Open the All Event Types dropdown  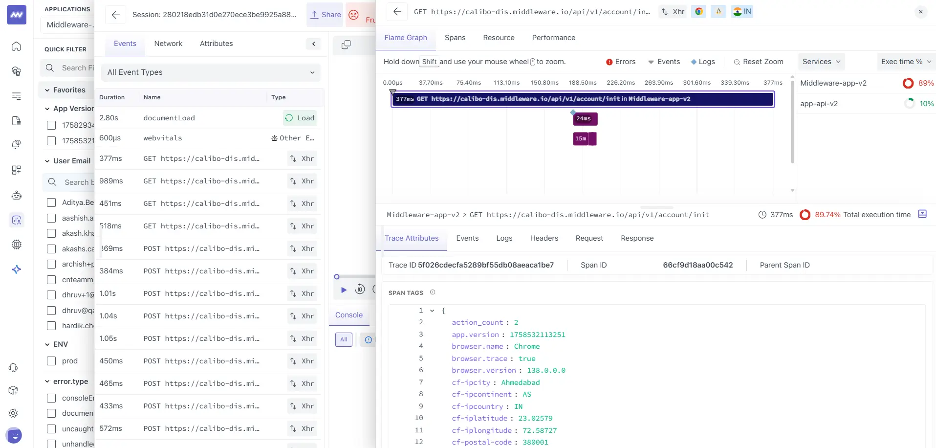(210, 72)
